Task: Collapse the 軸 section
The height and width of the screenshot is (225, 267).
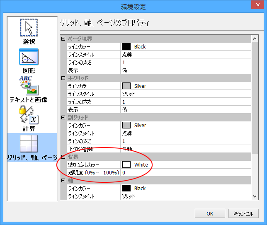Action: [x=63, y=181]
